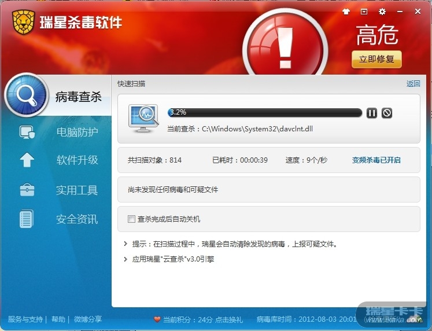Screen dimensions: 432x331
Task: Open the title bar dropdown menu icon
Action: (364, 12)
